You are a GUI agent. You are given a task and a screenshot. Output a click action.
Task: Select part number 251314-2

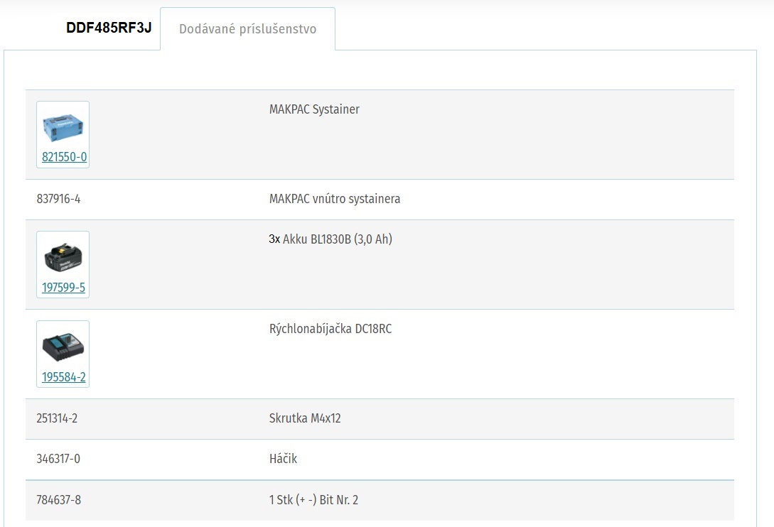coord(57,418)
